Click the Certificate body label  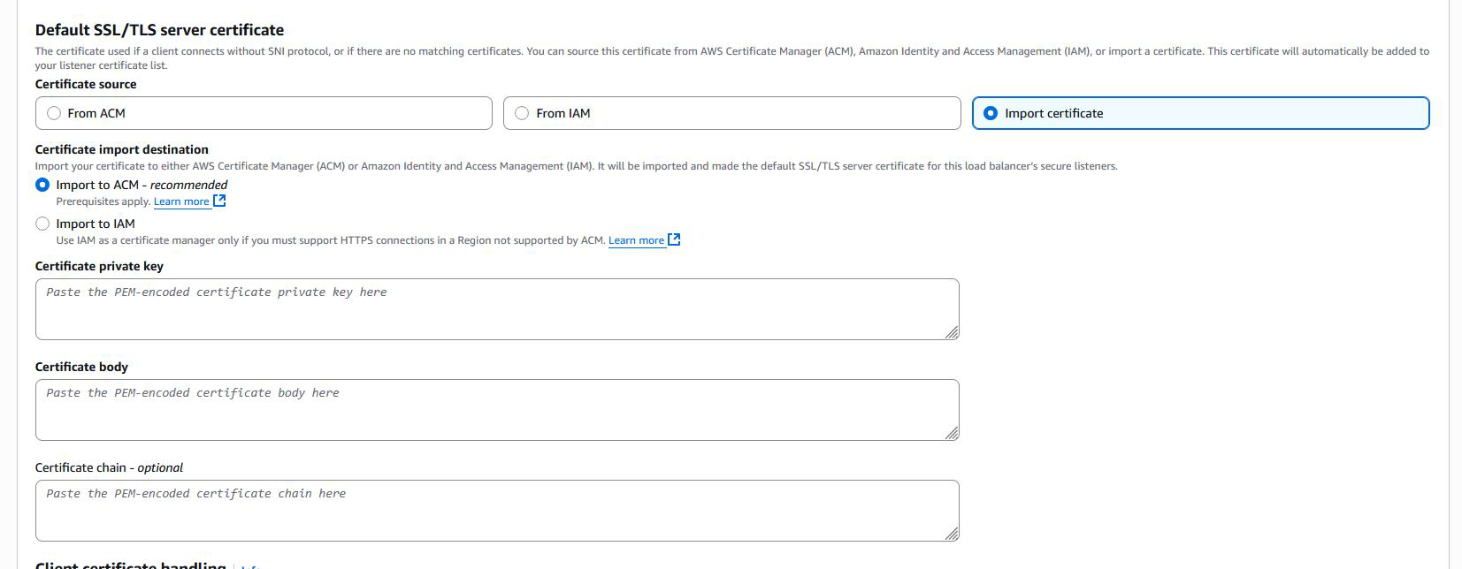[x=81, y=367]
